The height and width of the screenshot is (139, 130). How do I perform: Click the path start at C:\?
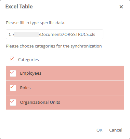tap(11, 35)
